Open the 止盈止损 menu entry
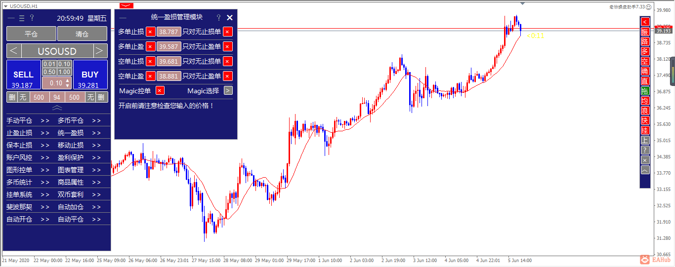The height and width of the screenshot is (267, 675). (x=19, y=133)
